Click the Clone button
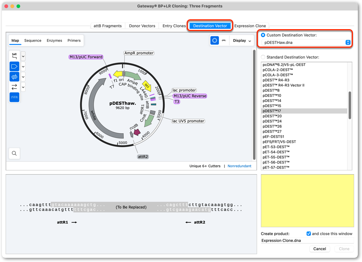The height and width of the screenshot is (262, 362). tap(344, 249)
